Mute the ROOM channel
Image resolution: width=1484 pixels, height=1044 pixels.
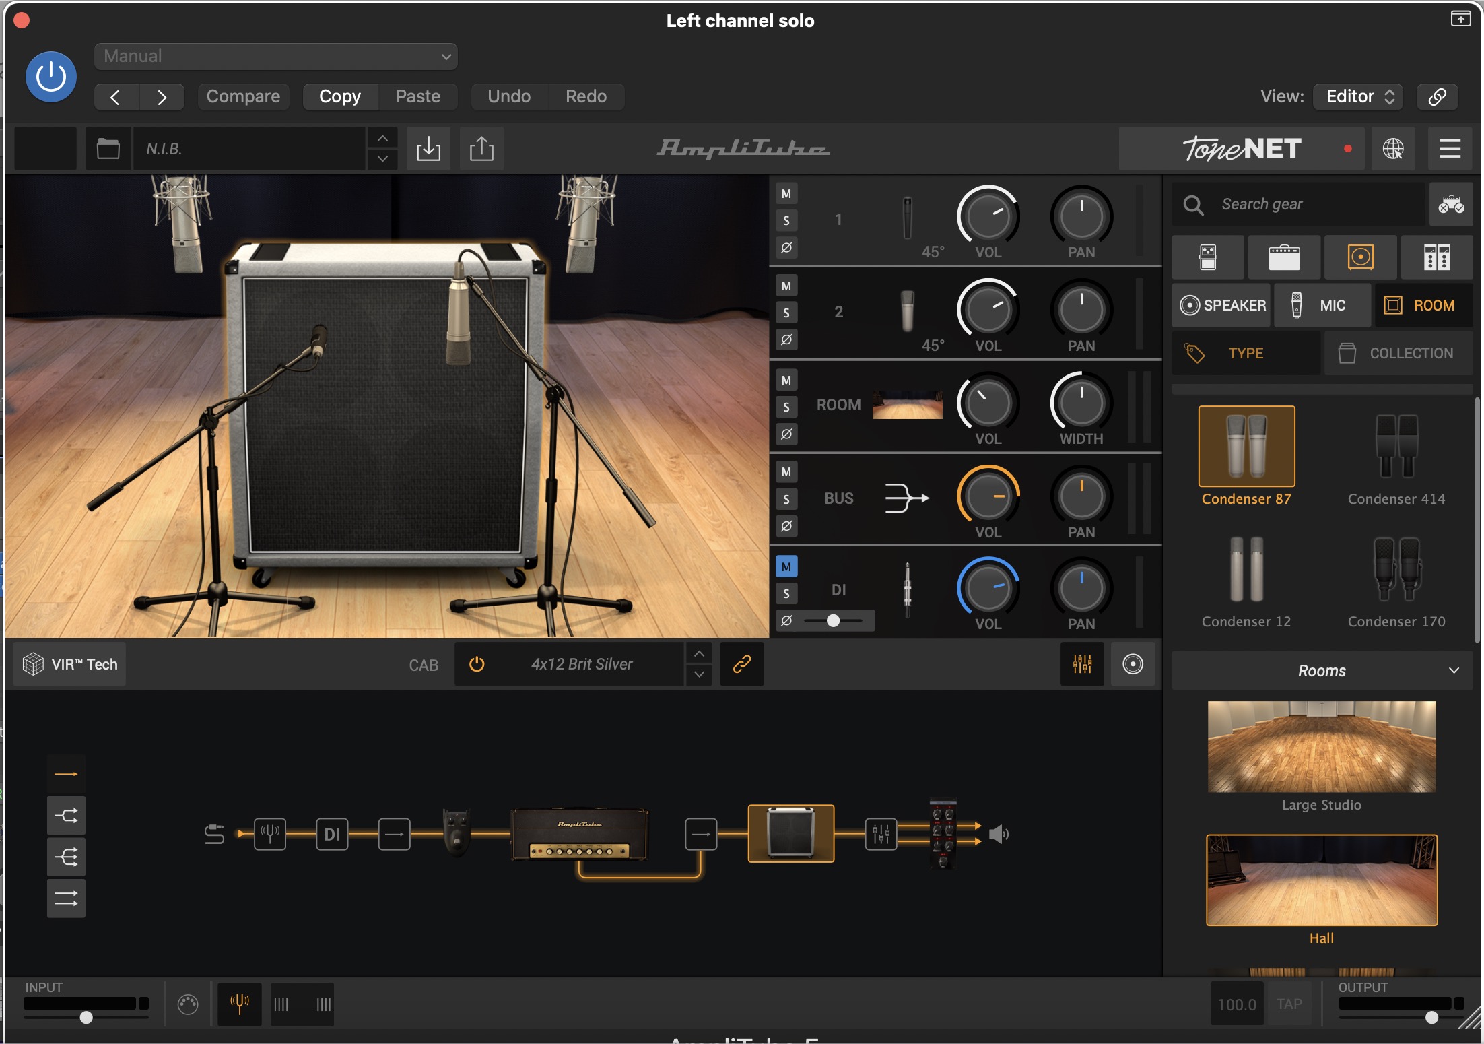point(786,380)
